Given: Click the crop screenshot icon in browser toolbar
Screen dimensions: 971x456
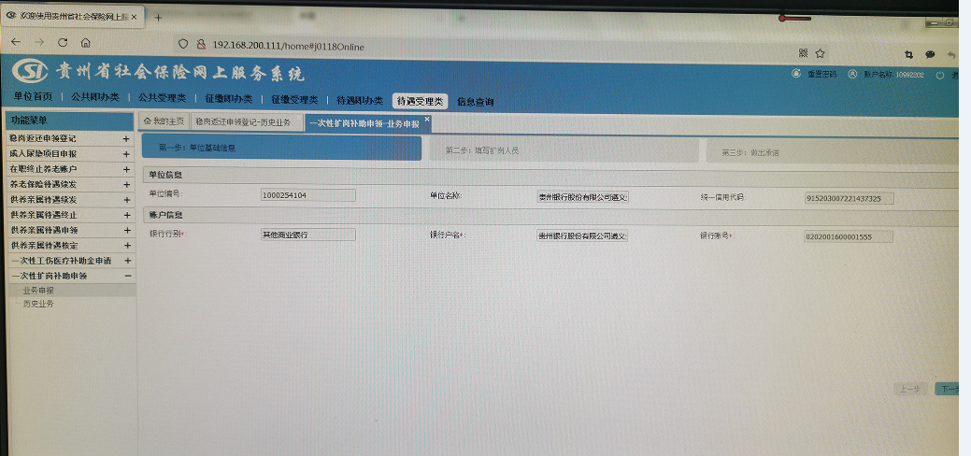Looking at the screenshot, I should (x=908, y=55).
